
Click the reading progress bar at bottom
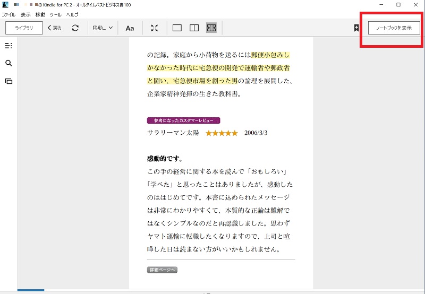coord(221,290)
